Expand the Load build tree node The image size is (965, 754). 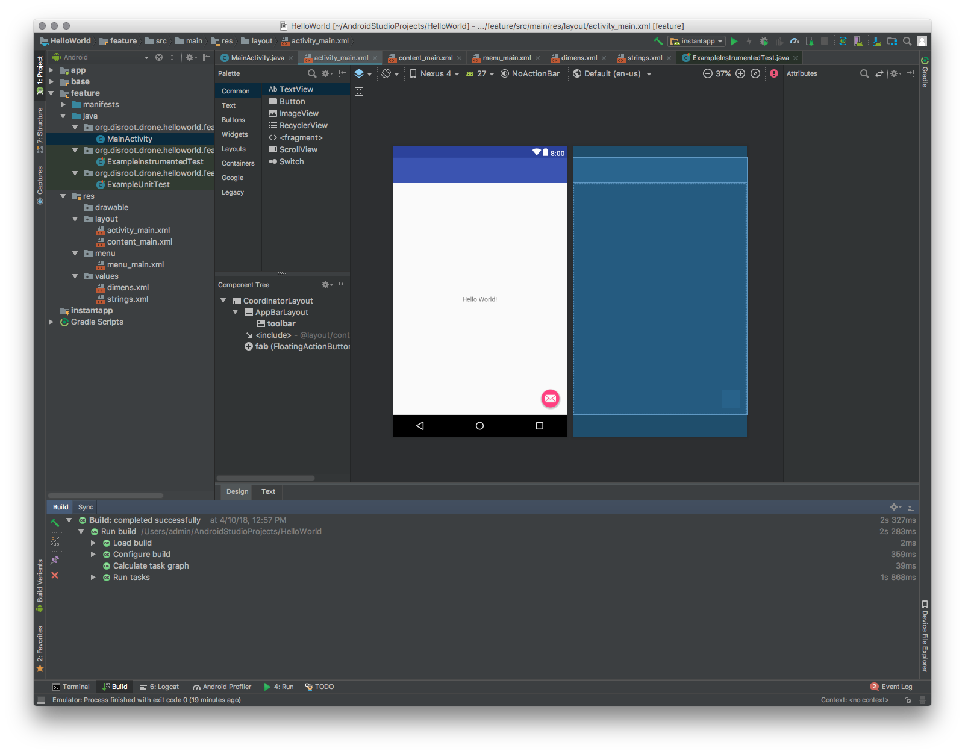click(93, 543)
